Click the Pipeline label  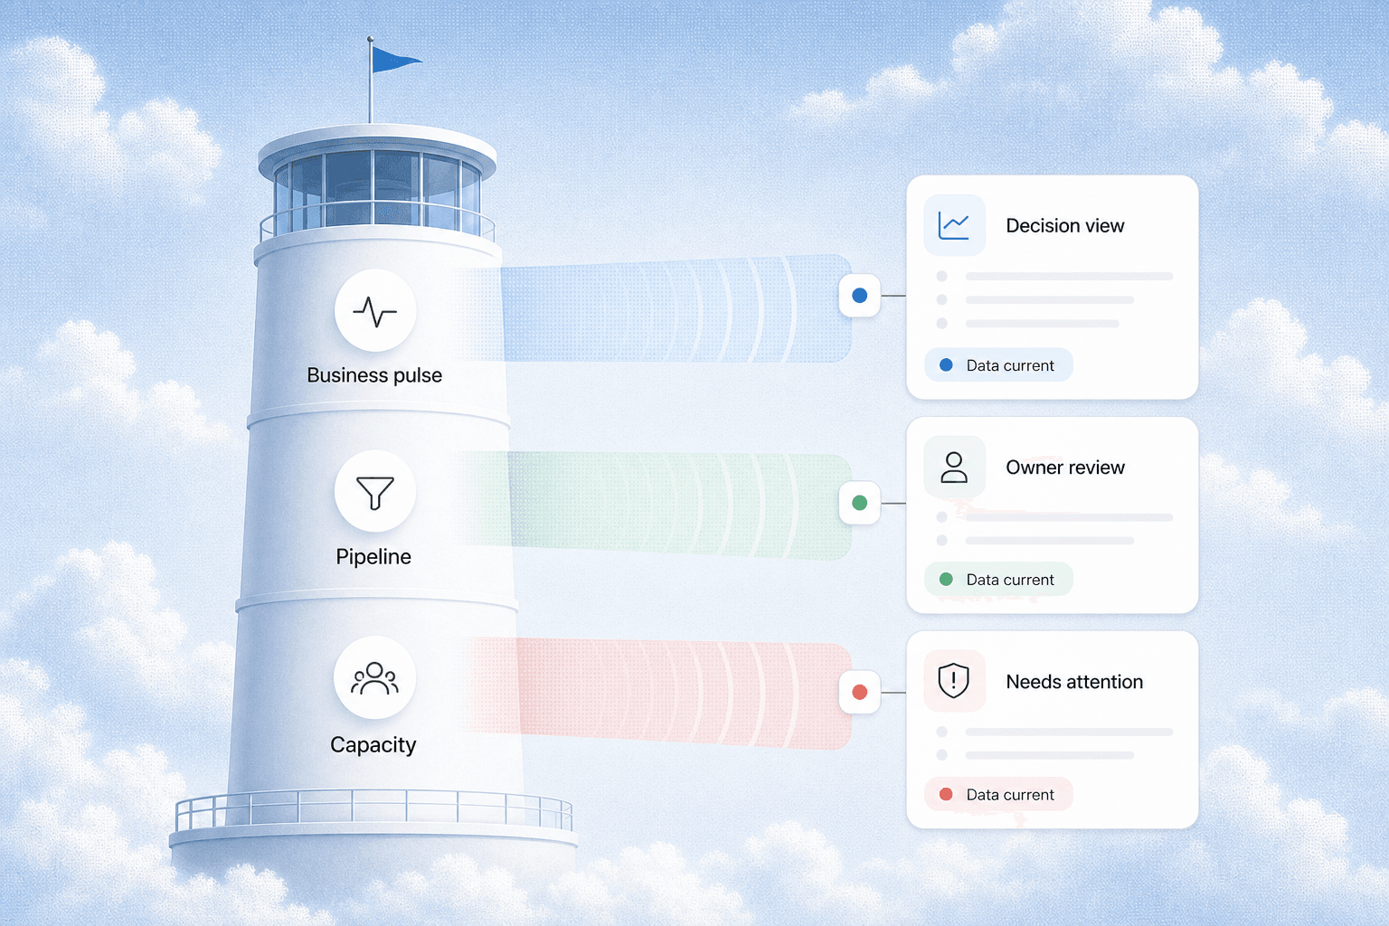click(373, 557)
